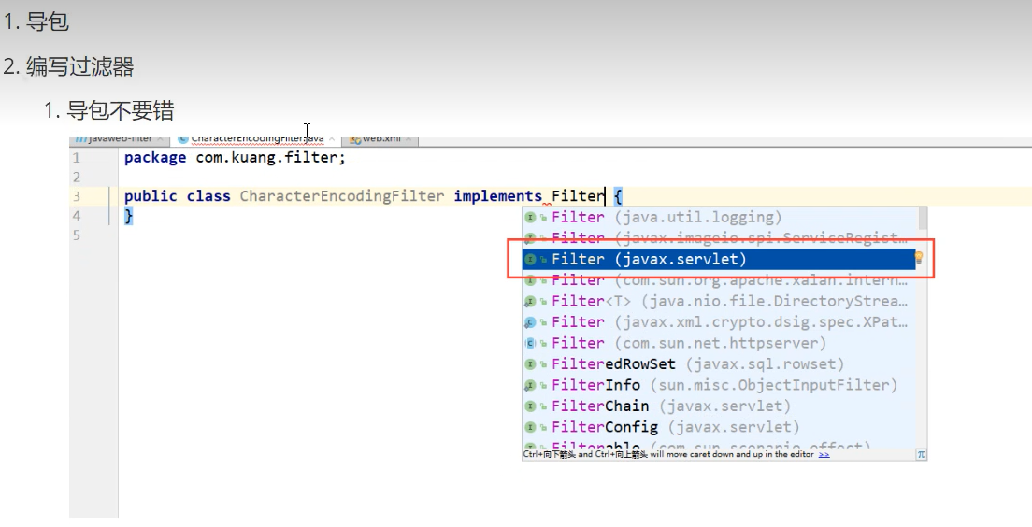
Task: Choose FilterConfig (javax.servlet) suggestion
Action: click(x=719, y=428)
